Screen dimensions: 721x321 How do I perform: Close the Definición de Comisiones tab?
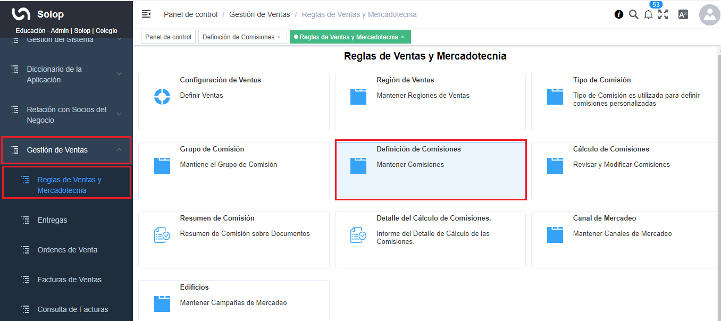click(x=279, y=37)
